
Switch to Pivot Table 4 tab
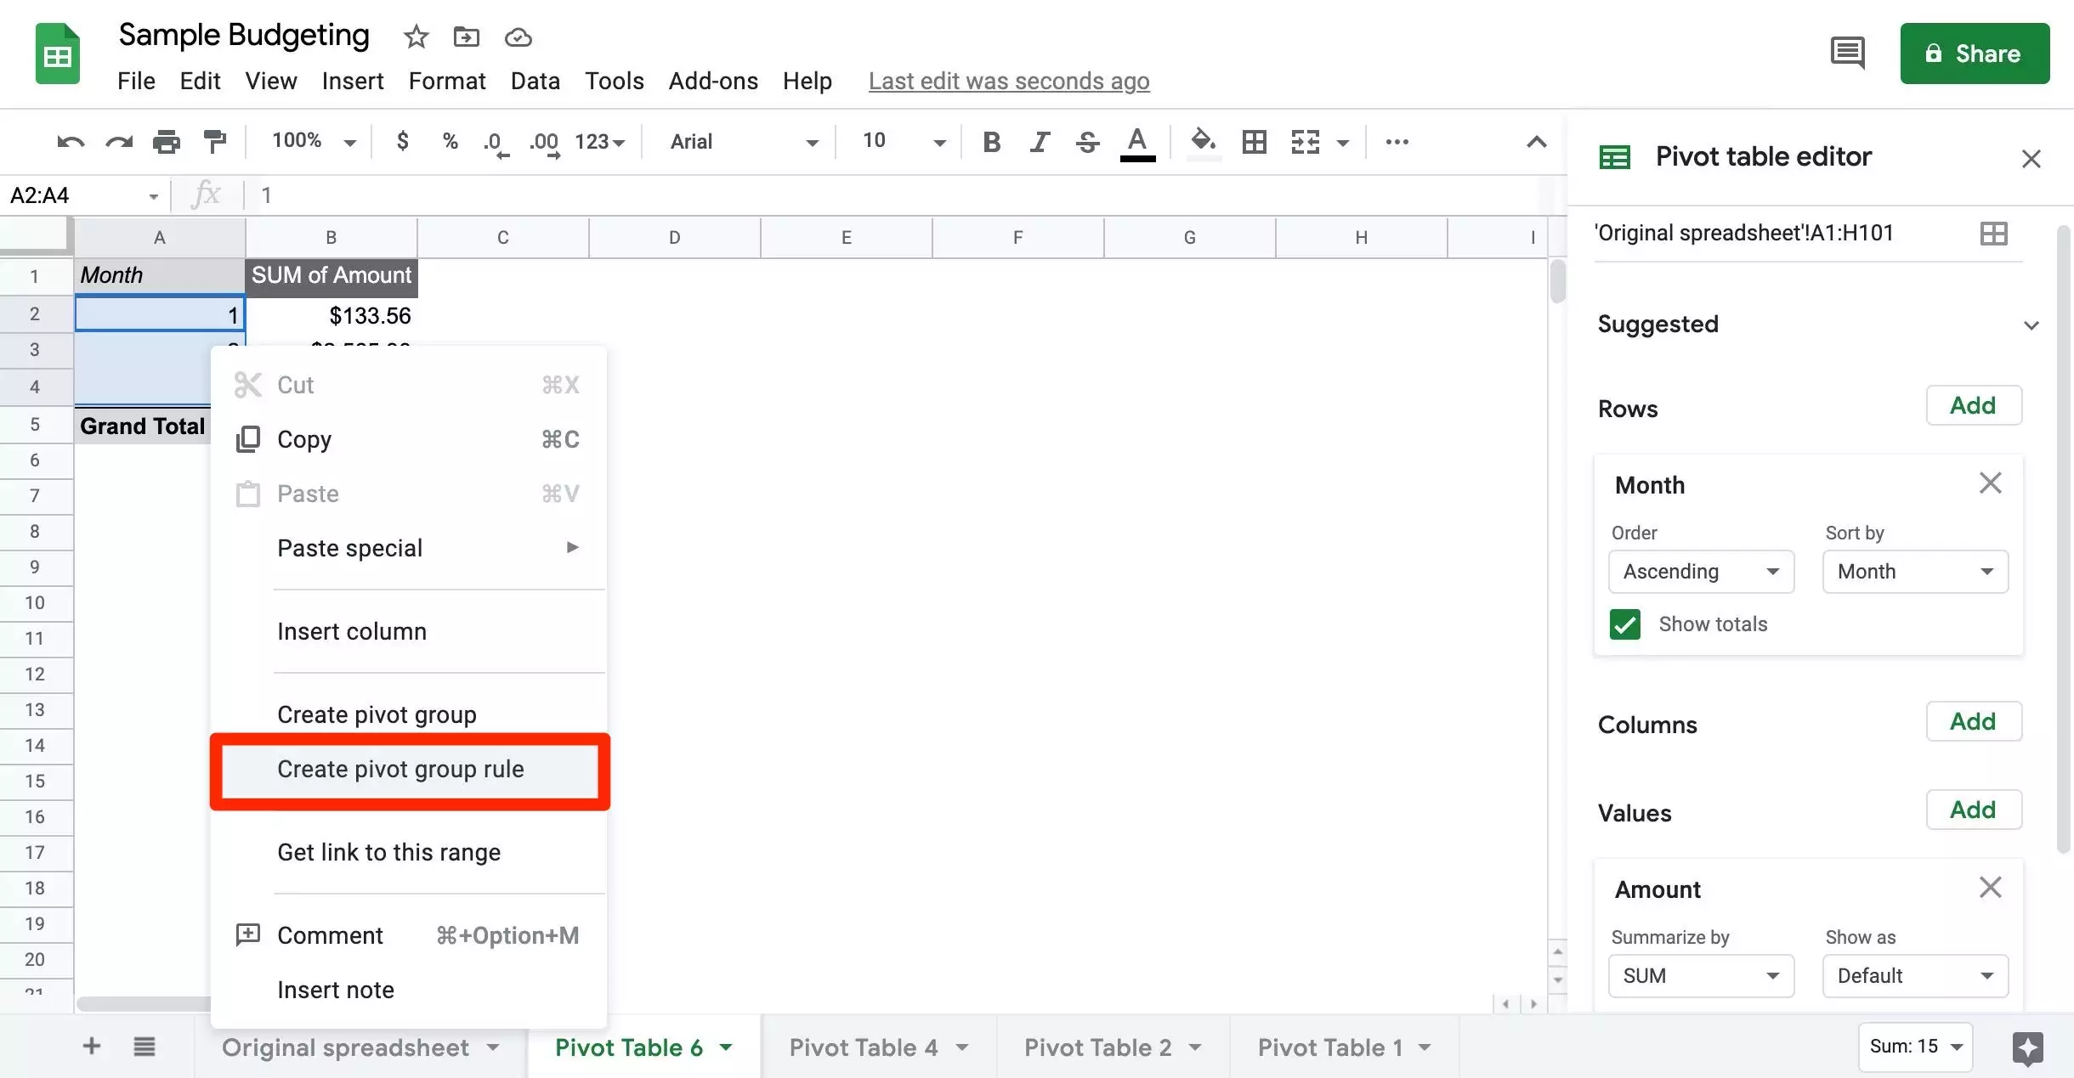(863, 1047)
